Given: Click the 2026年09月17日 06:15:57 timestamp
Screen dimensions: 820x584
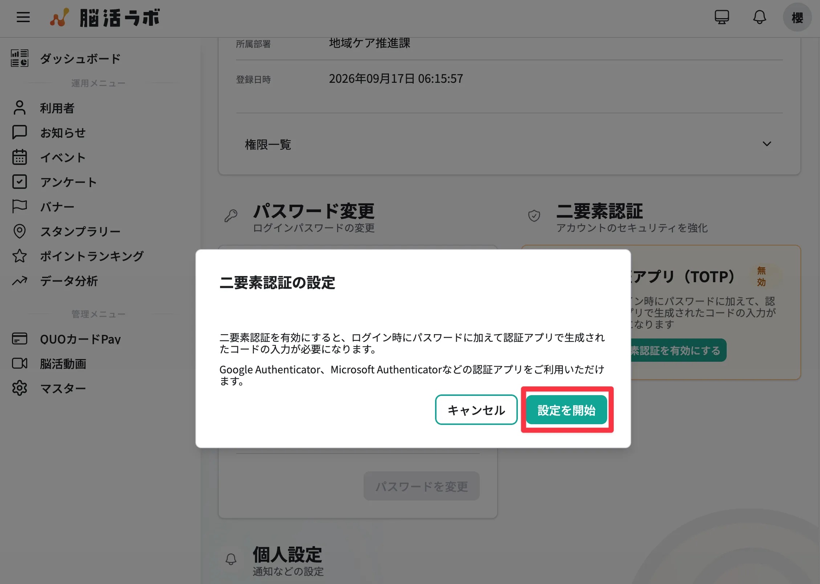Looking at the screenshot, I should [396, 78].
